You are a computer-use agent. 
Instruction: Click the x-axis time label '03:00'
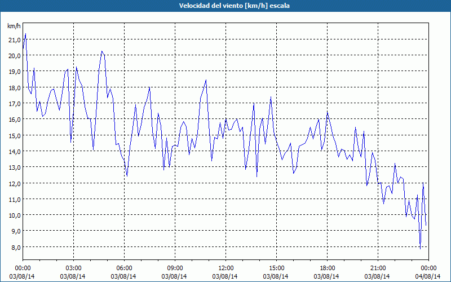pyautogui.click(x=74, y=268)
